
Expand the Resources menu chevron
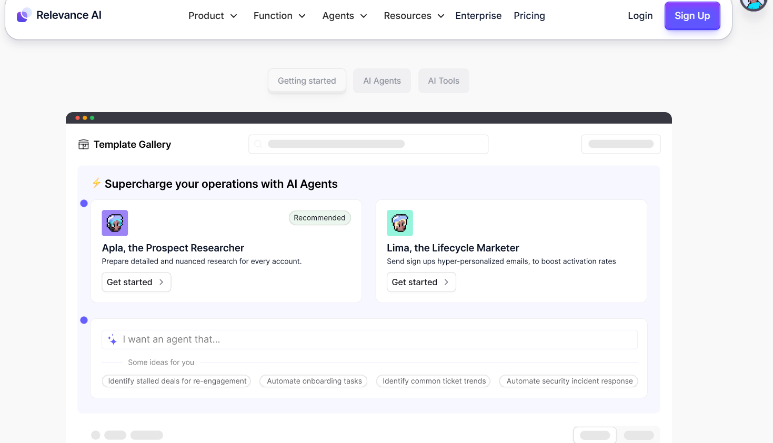[441, 16]
